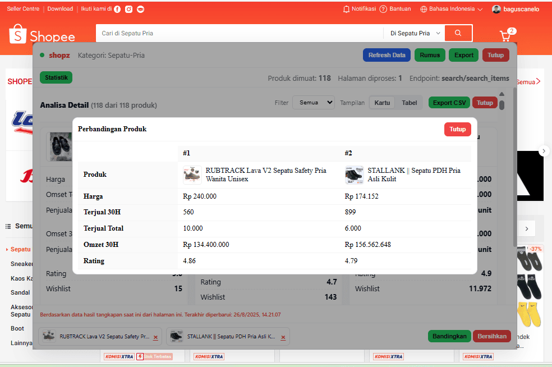This screenshot has height=367, width=552.
Task: Open Shopee's Facebook page icon
Action: pos(117,9)
